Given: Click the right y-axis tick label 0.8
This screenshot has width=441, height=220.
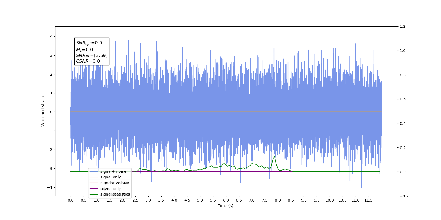Looking at the screenshot, I should [403, 75].
